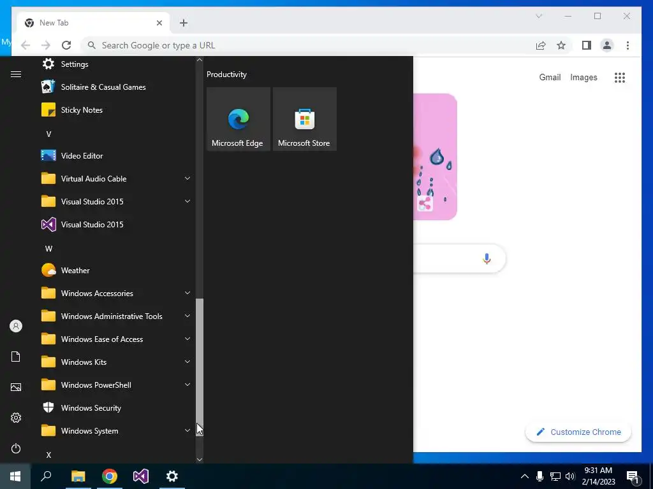This screenshot has height=489, width=653.
Task: Open the user account icon in Start sidebar
Action: pos(16,326)
